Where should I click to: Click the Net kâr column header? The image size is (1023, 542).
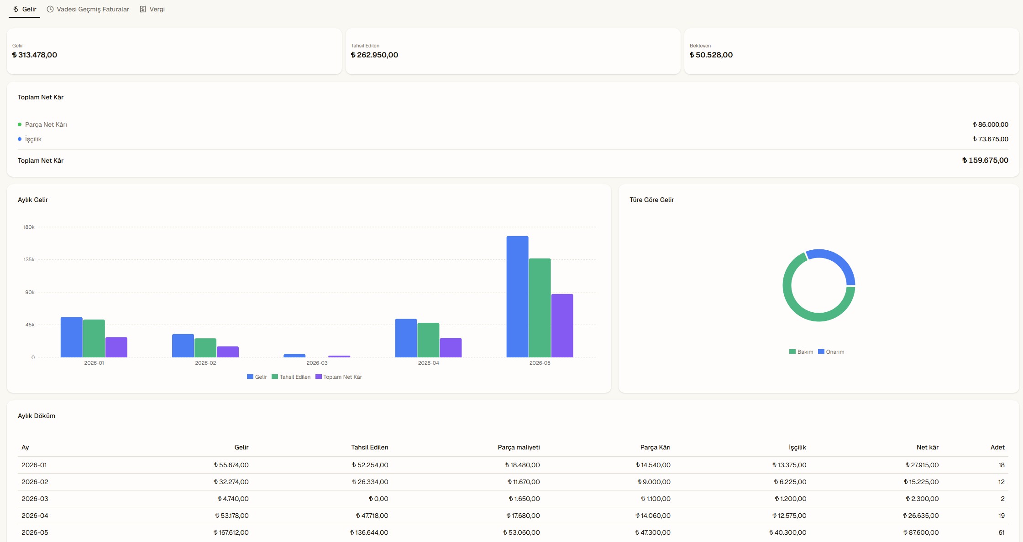pos(927,447)
